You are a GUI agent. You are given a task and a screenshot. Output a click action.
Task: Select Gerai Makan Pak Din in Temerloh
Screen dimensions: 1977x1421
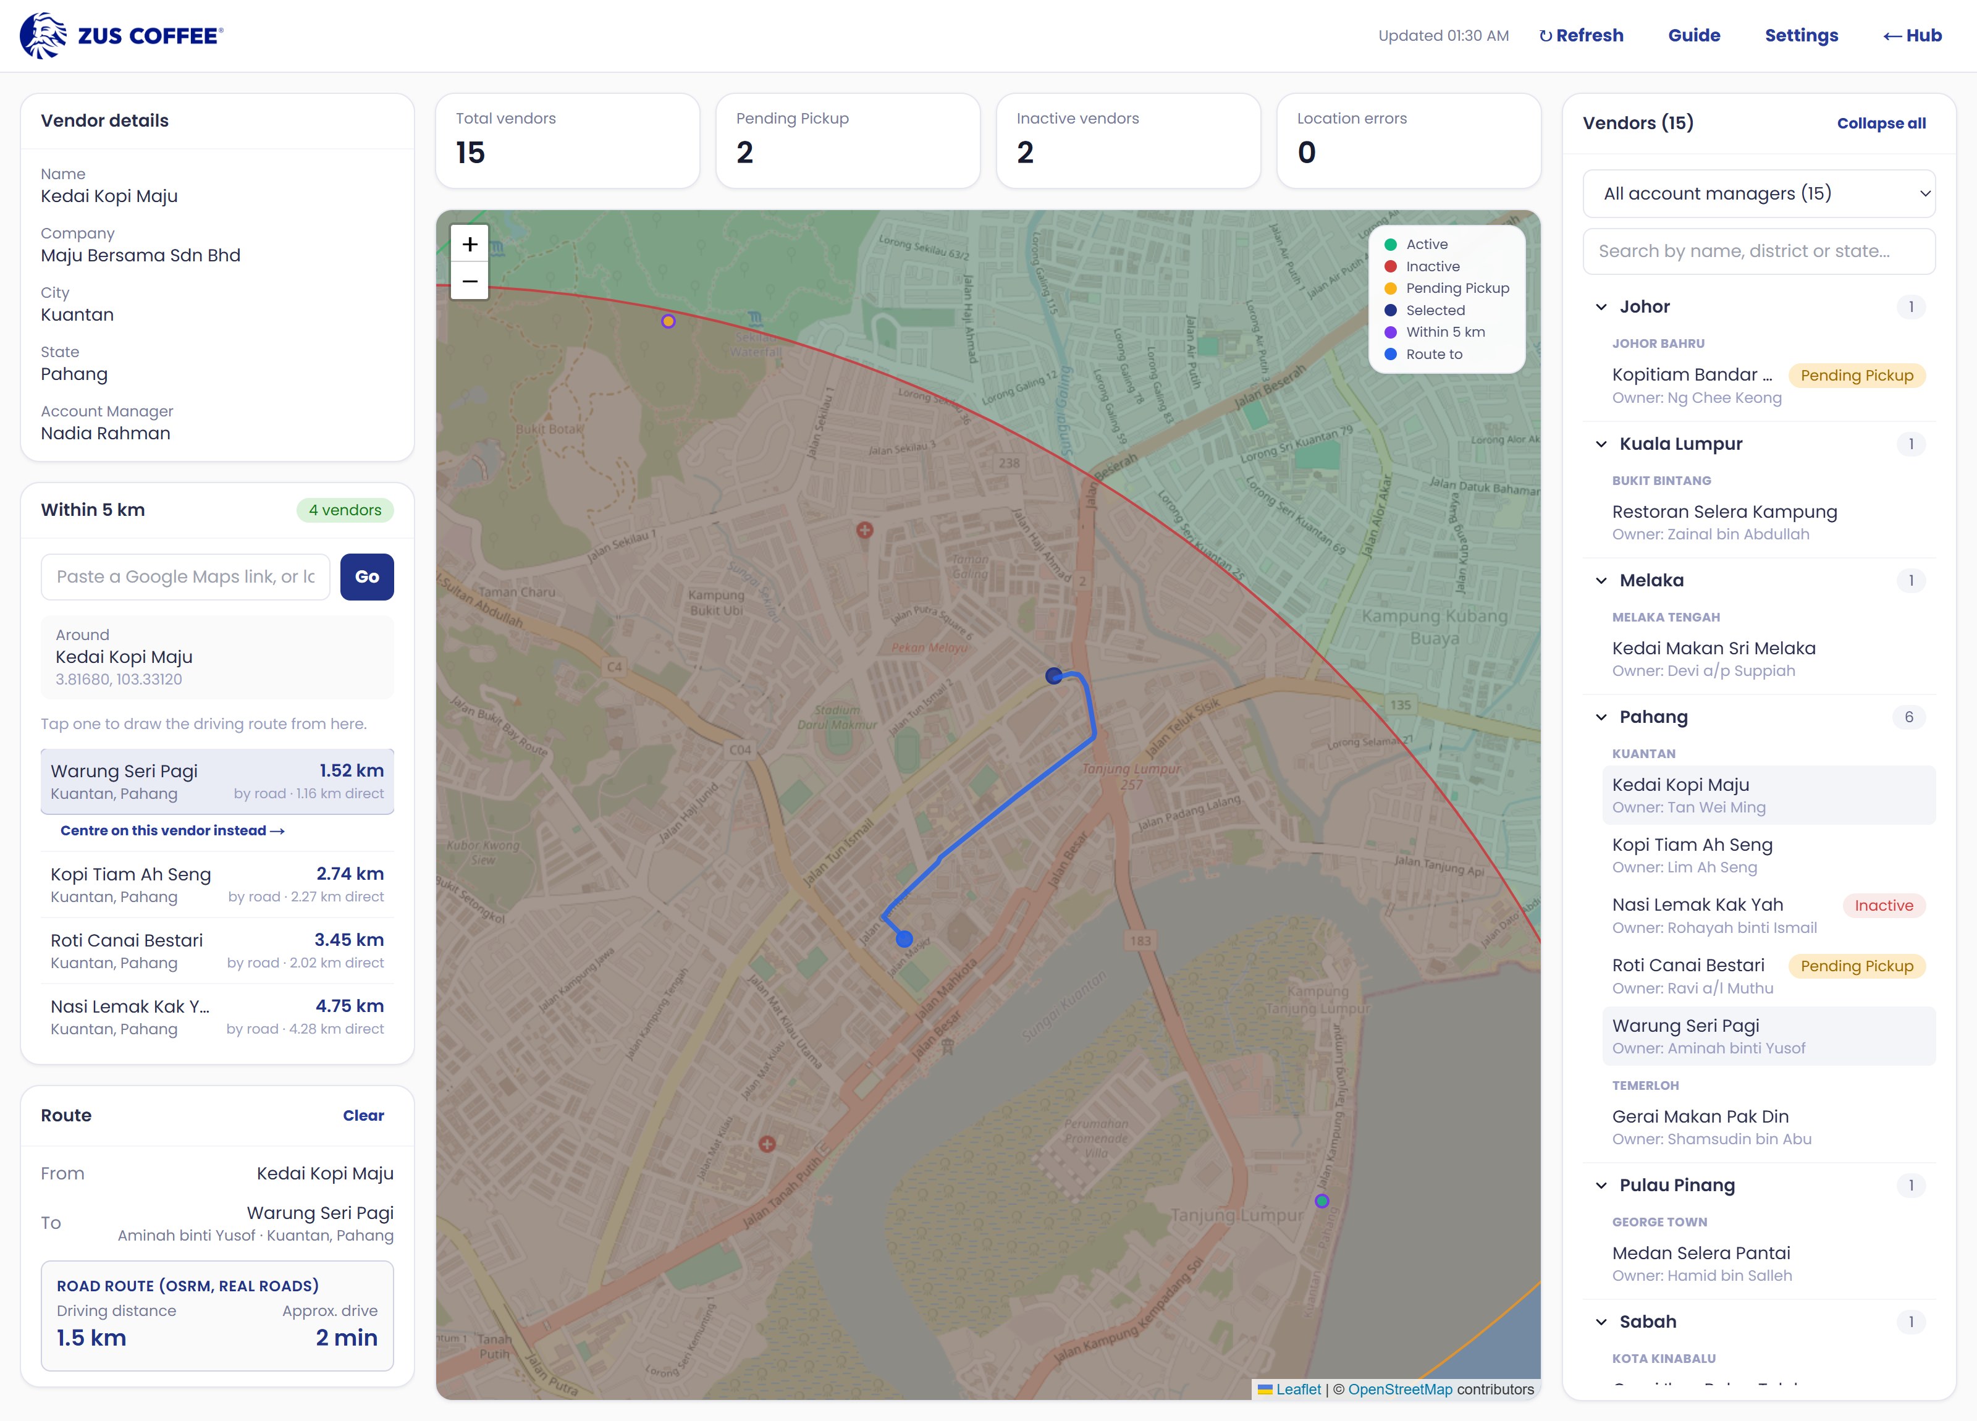point(1769,1126)
